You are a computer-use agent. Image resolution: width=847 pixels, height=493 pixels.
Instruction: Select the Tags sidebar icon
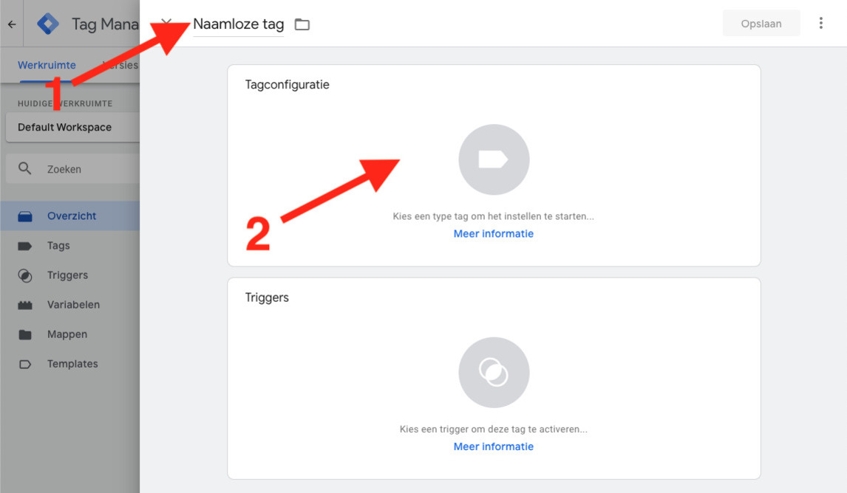click(x=25, y=246)
